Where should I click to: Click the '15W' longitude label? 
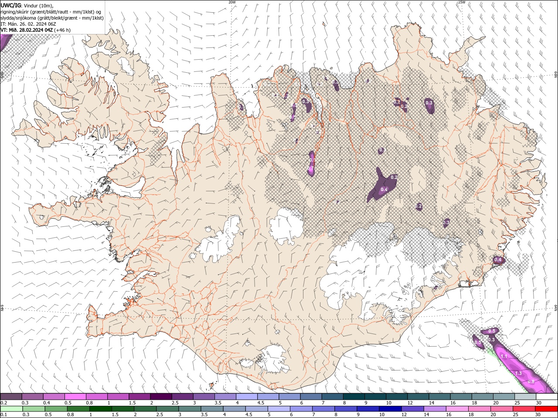tap(462, 2)
